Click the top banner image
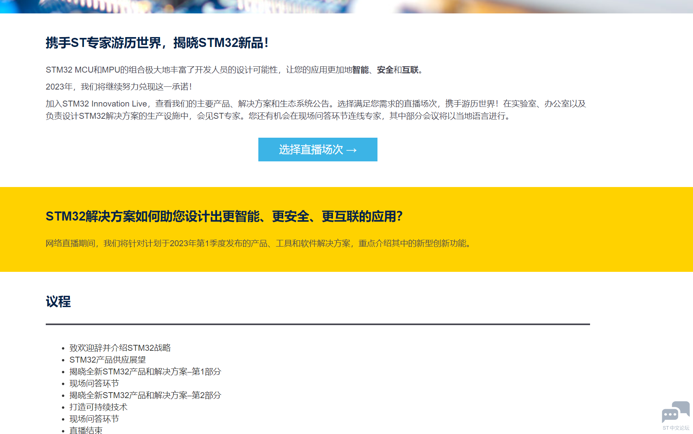This screenshot has width=693, height=434. point(346,7)
